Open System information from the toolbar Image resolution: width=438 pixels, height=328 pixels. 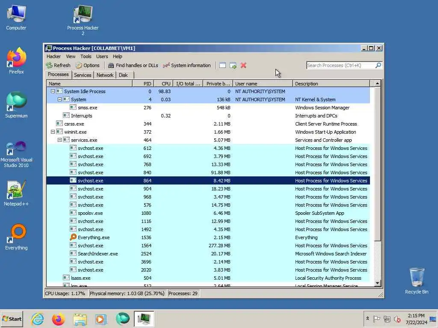pos(186,65)
